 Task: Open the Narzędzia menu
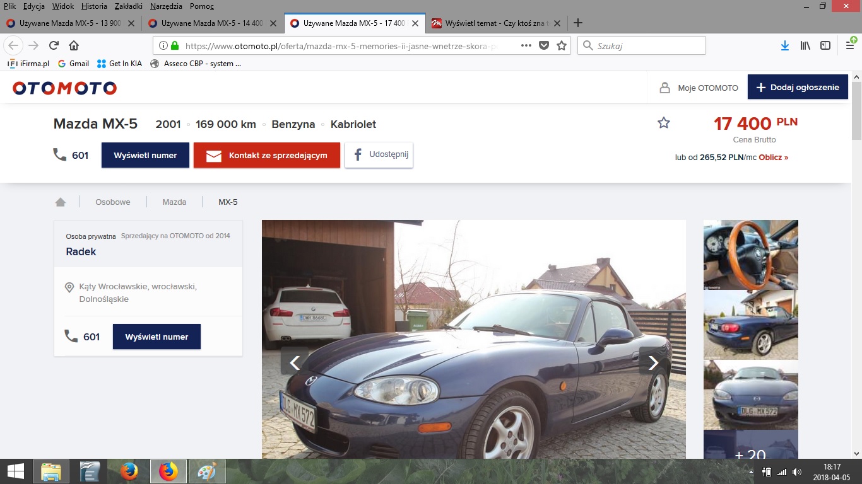tap(166, 6)
